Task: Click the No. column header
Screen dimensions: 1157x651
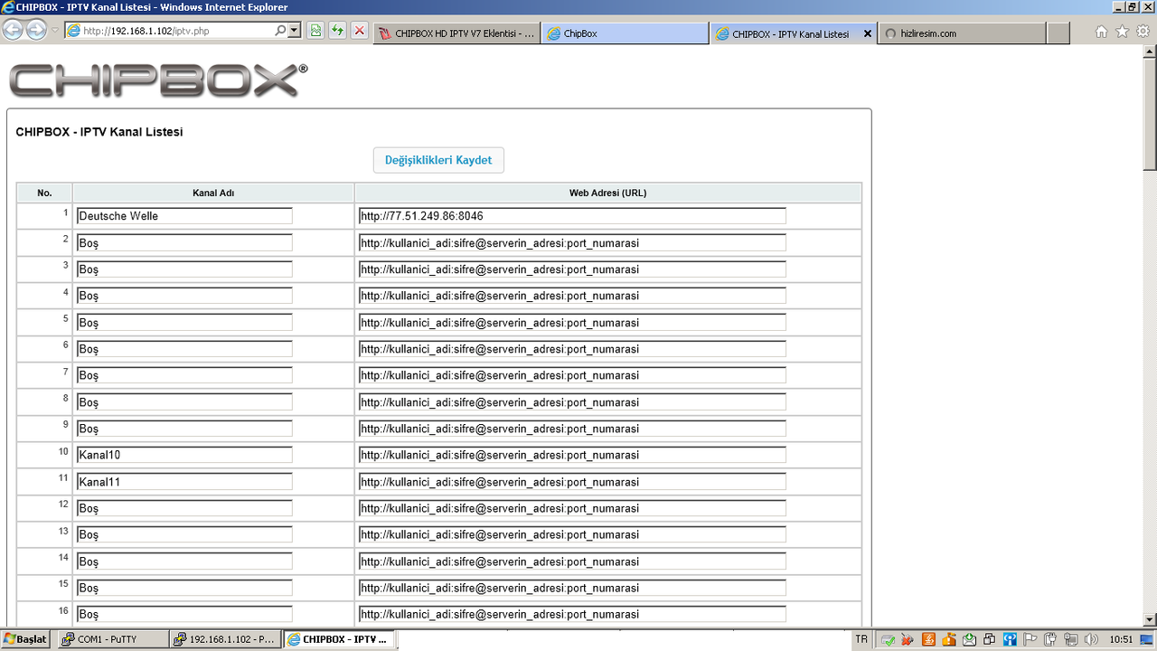Action: click(x=44, y=193)
